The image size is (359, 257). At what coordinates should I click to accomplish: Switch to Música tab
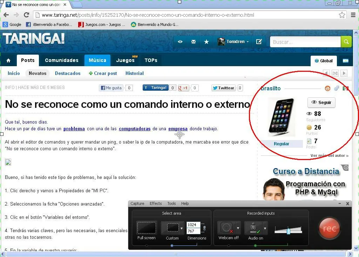pos(97,60)
